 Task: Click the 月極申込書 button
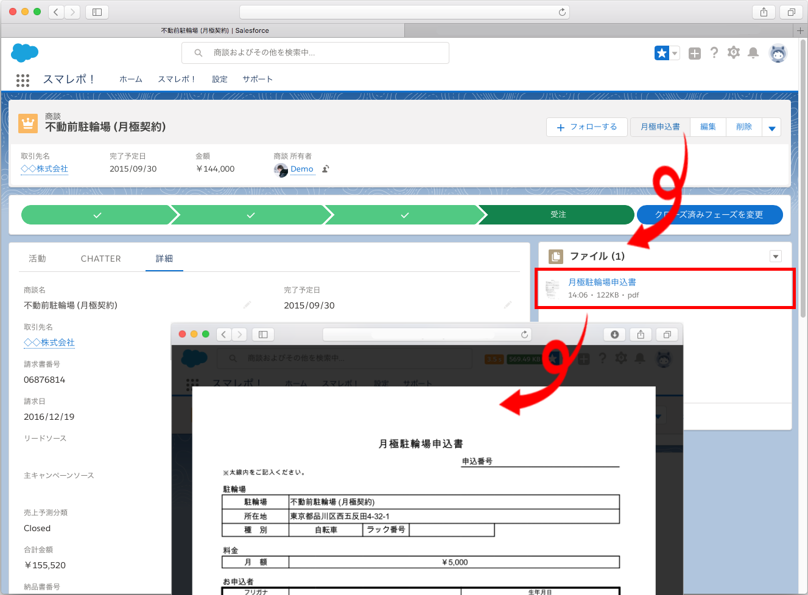pos(660,127)
